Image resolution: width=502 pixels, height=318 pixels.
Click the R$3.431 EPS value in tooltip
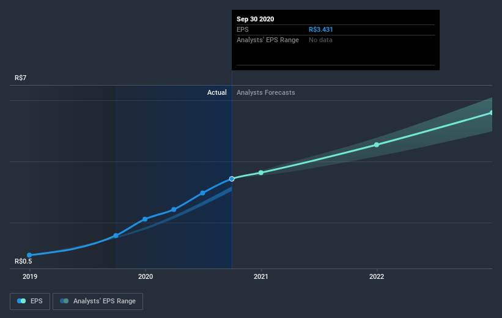click(x=321, y=29)
